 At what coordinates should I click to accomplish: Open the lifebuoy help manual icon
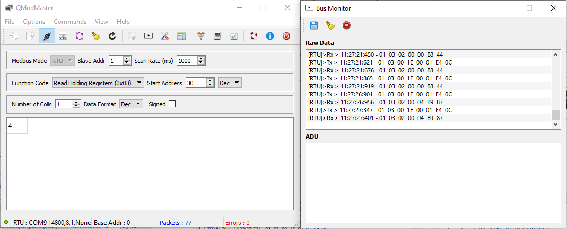point(254,36)
